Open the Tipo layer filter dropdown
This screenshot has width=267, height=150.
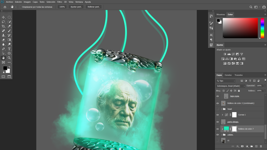[x=226, y=81]
